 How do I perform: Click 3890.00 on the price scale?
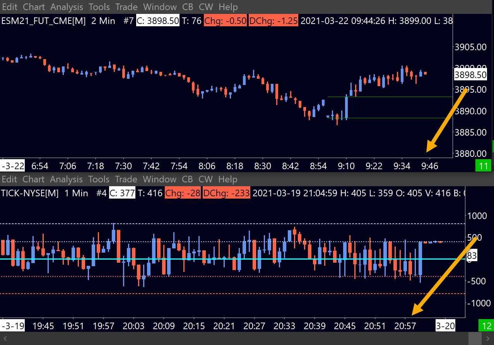point(471,111)
